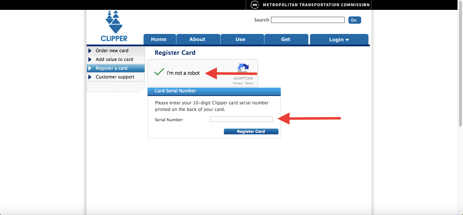The image size is (463, 215).
Task: Focus the Search text field
Action: coord(308,20)
